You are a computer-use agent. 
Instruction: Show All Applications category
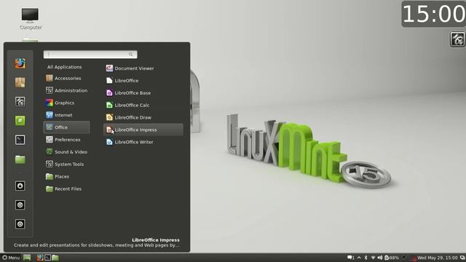click(64, 67)
